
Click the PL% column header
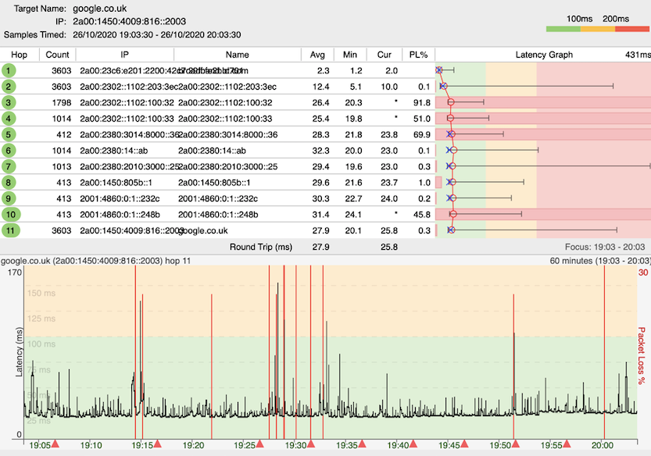[417, 55]
